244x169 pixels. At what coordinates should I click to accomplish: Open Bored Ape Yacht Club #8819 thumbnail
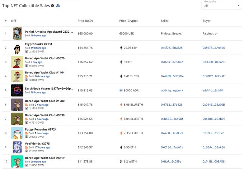(17, 161)
